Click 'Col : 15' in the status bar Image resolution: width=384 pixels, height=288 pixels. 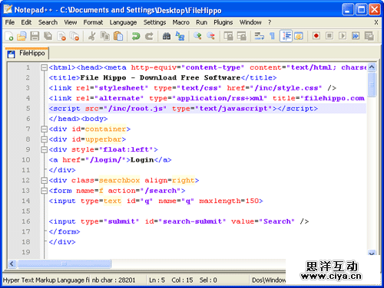click(182, 280)
